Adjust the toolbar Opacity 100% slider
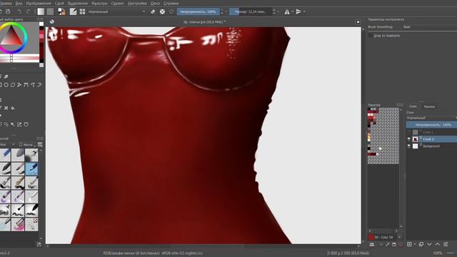The width and height of the screenshot is (457, 257). pos(199,11)
